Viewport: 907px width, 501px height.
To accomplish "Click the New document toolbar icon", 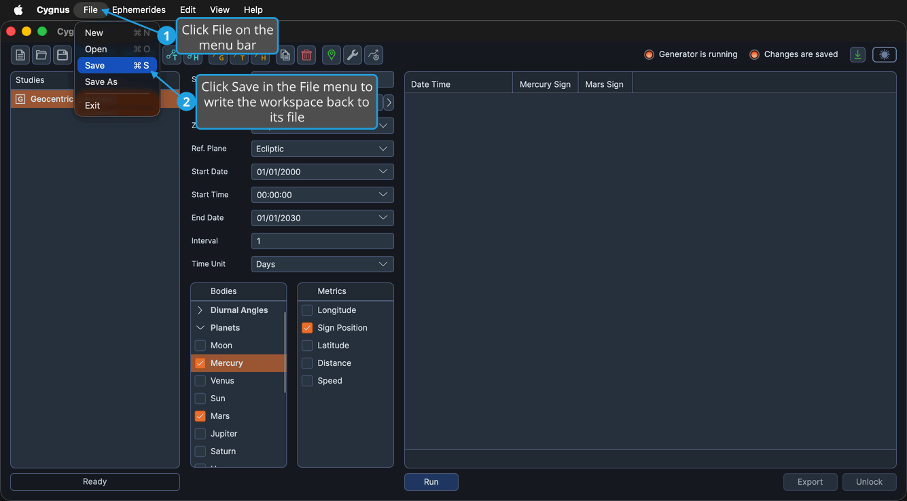I will click(x=20, y=55).
